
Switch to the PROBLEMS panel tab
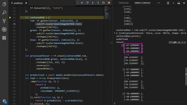tap(124, 3)
